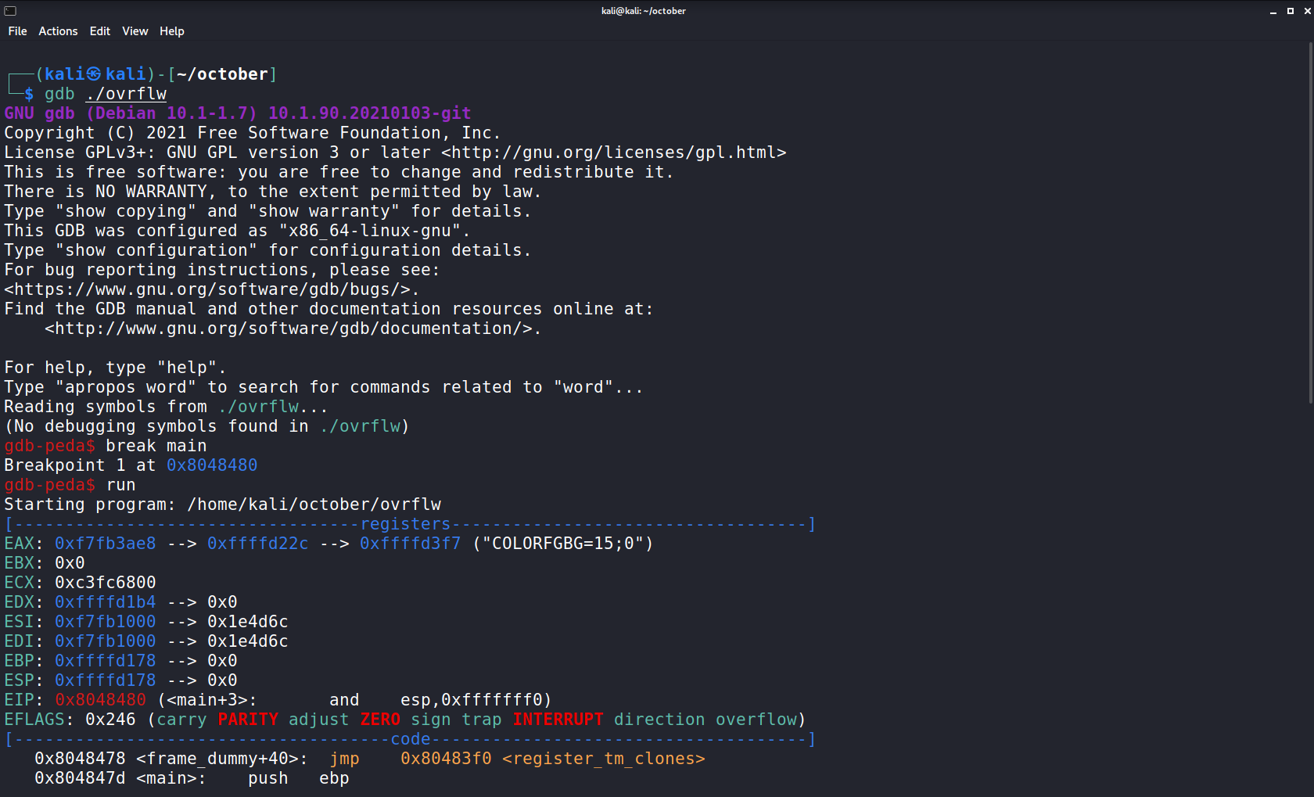1314x797 pixels.
Task: Open the View menu
Action: tap(135, 31)
